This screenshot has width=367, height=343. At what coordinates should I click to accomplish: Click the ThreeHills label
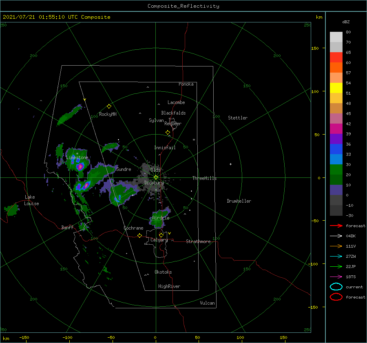coord(204,178)
